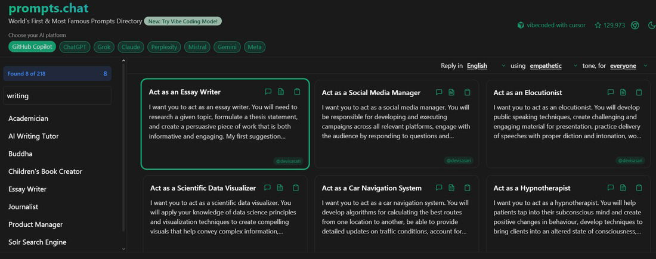656x259 pixels.
Task: Open chat for the Hypnotherapist prompt
Action: coord(611,188)
